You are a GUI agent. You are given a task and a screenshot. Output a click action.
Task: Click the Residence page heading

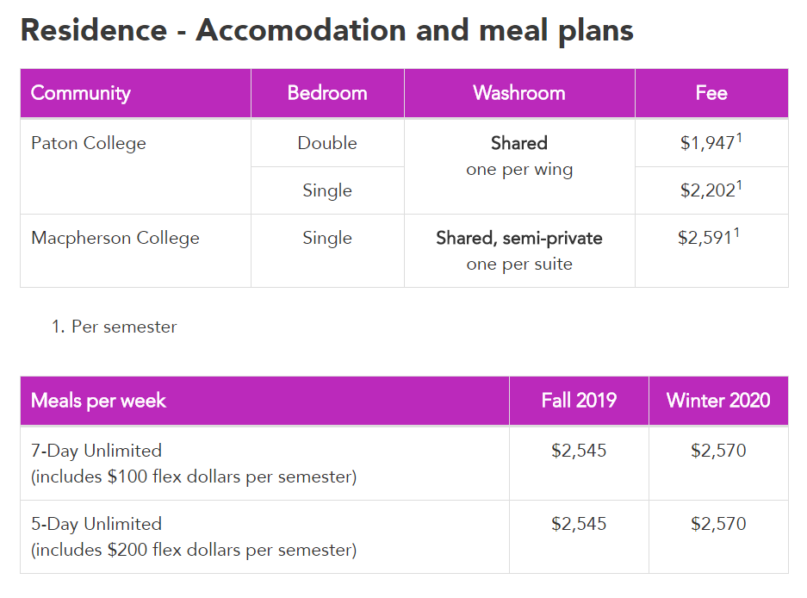326,30
